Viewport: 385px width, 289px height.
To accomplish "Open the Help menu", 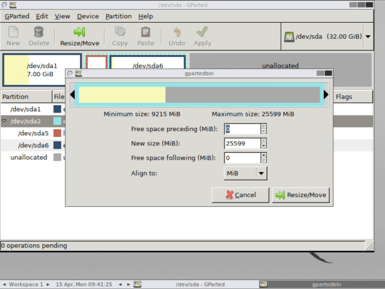I will tap(146, 16).
